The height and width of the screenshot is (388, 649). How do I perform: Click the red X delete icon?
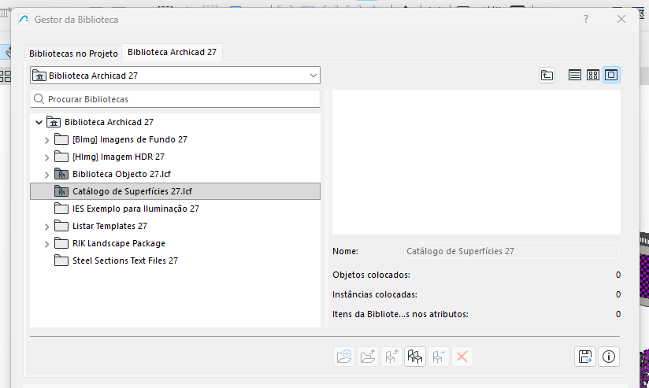(462, 357)
